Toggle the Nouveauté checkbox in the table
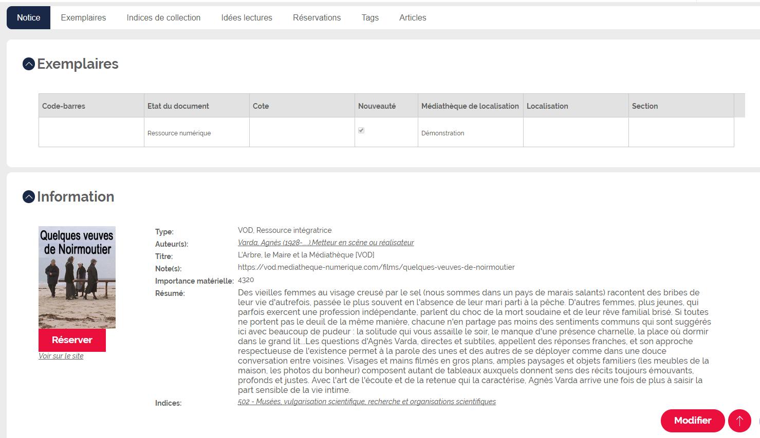Viewport: 760px width, 438px height. 361,130
